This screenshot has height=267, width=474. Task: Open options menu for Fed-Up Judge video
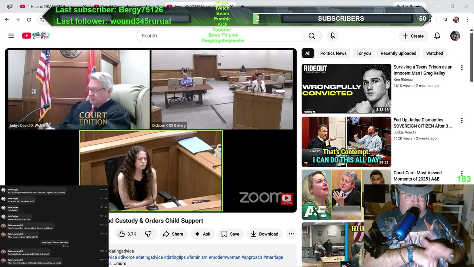click(x=461, y=121)
